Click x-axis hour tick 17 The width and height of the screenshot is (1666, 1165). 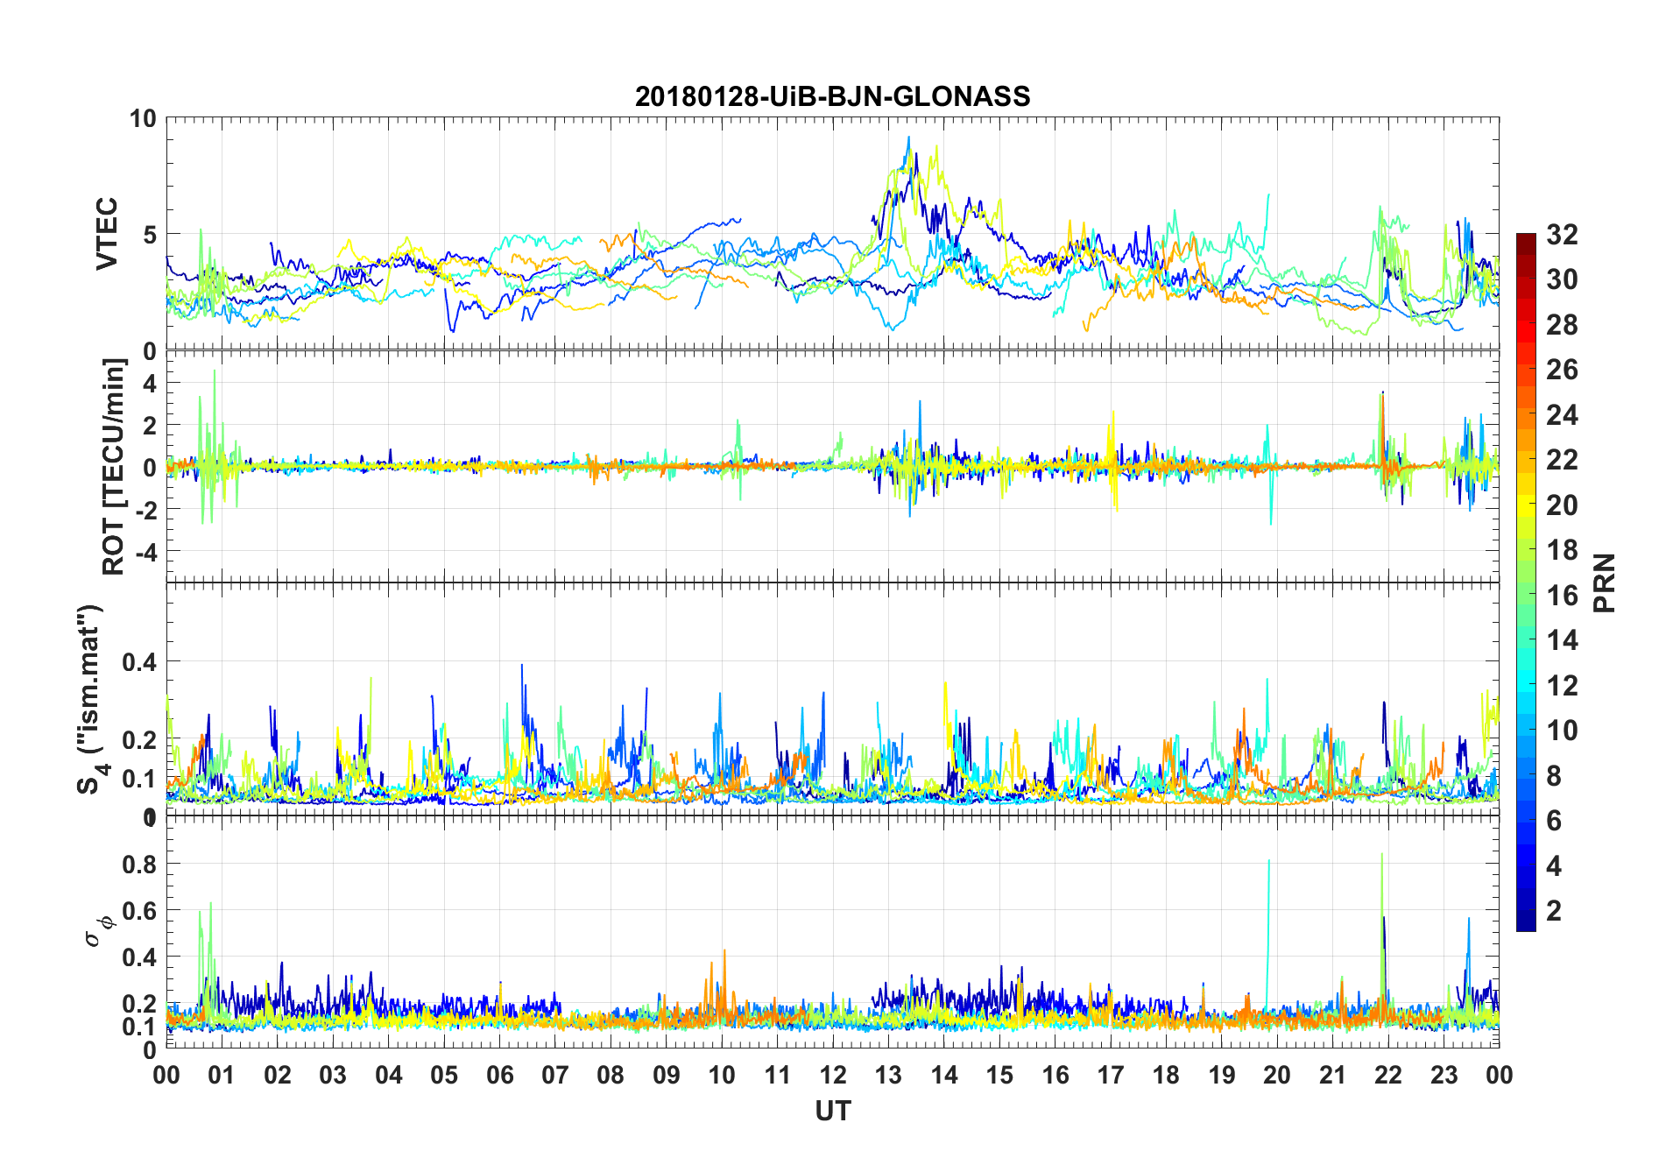(1111, 1075)
